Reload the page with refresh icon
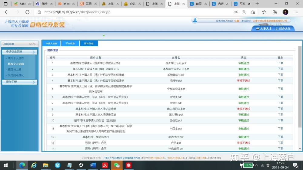 tap(28, 12)
